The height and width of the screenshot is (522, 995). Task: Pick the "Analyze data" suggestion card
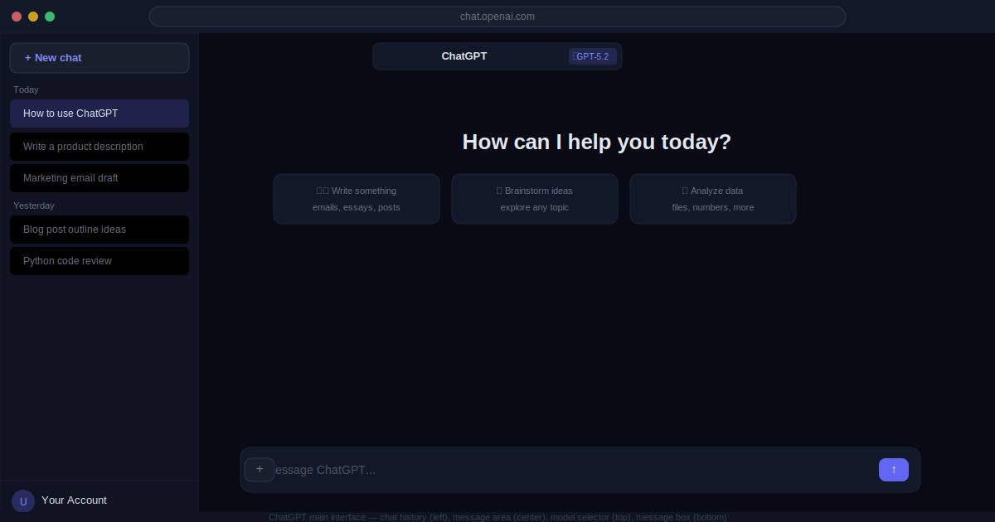point(713,199)
